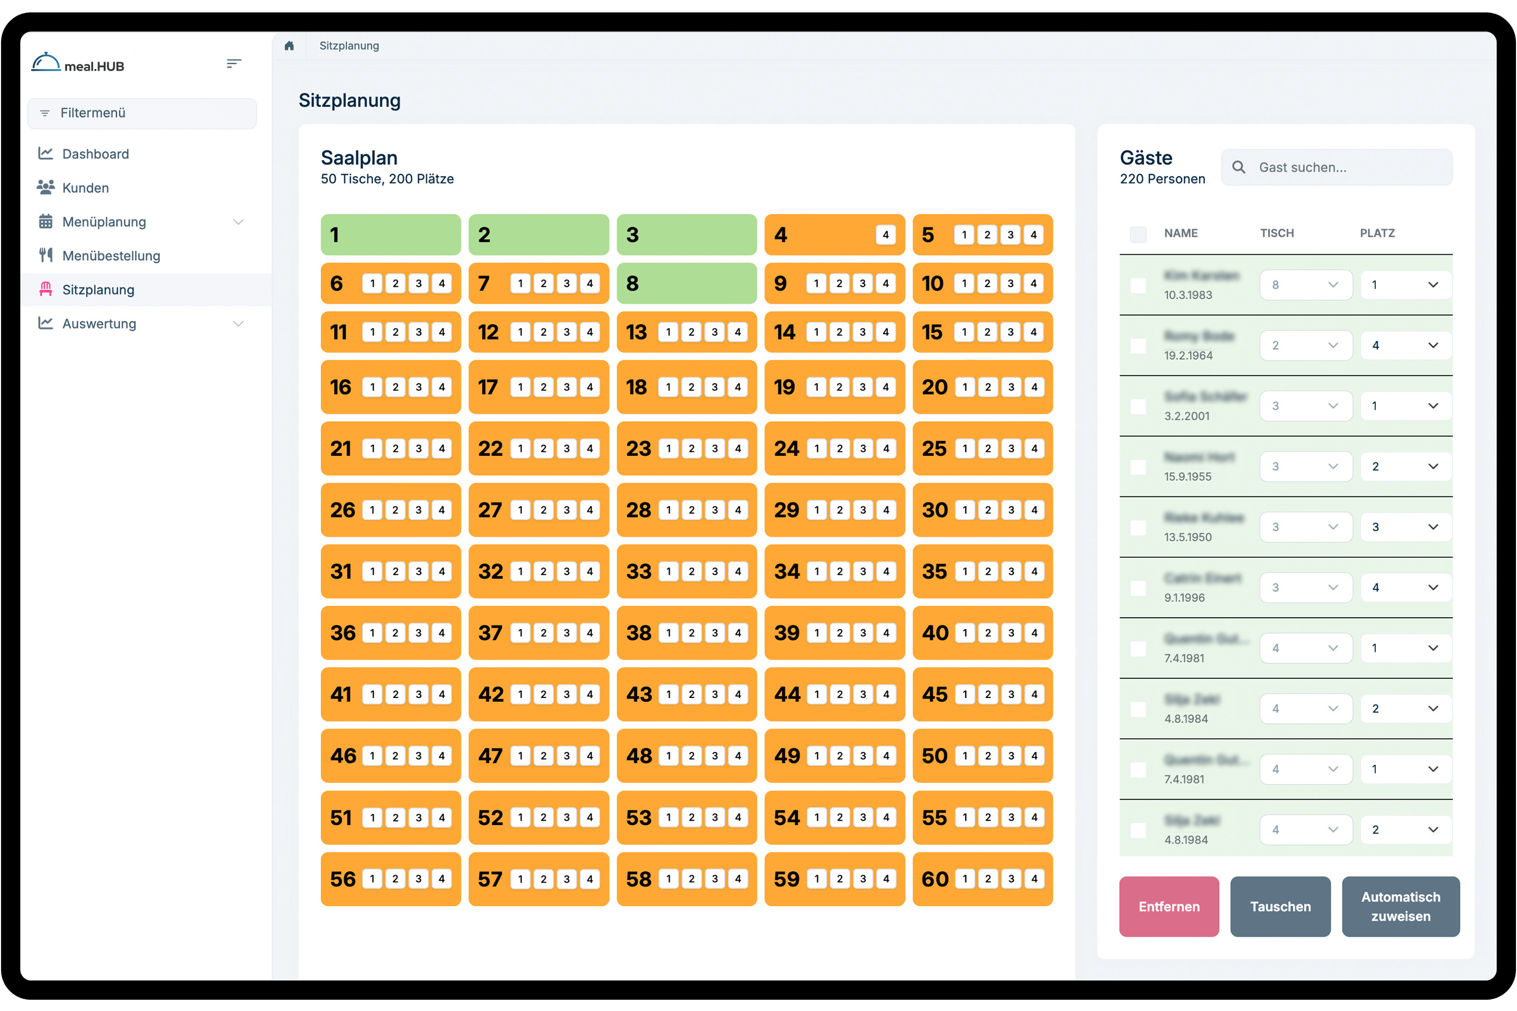Click the meal.HUB cloche logo
Screen dimensions: 1517x1011
click(47, 63)
